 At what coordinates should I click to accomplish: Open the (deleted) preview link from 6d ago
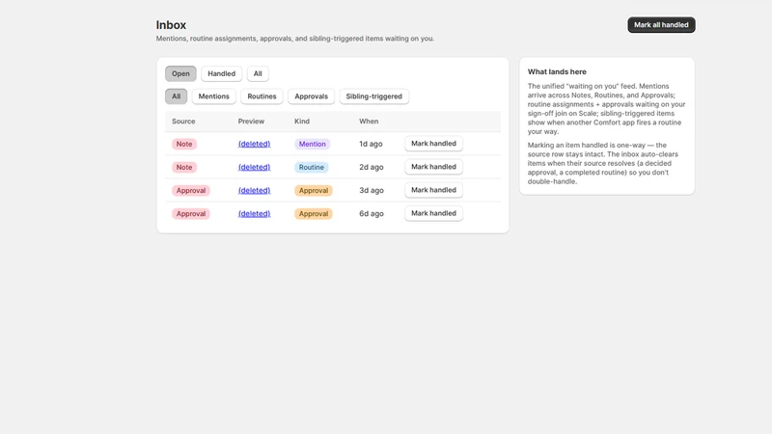pyautogui.click(x=254, y=213)
